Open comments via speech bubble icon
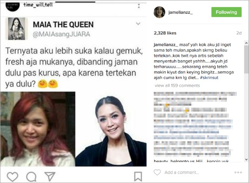The width and height of the screenshot is (249, 183). point(31,177)
